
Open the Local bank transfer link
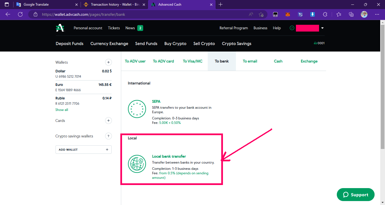coord(169,156)
